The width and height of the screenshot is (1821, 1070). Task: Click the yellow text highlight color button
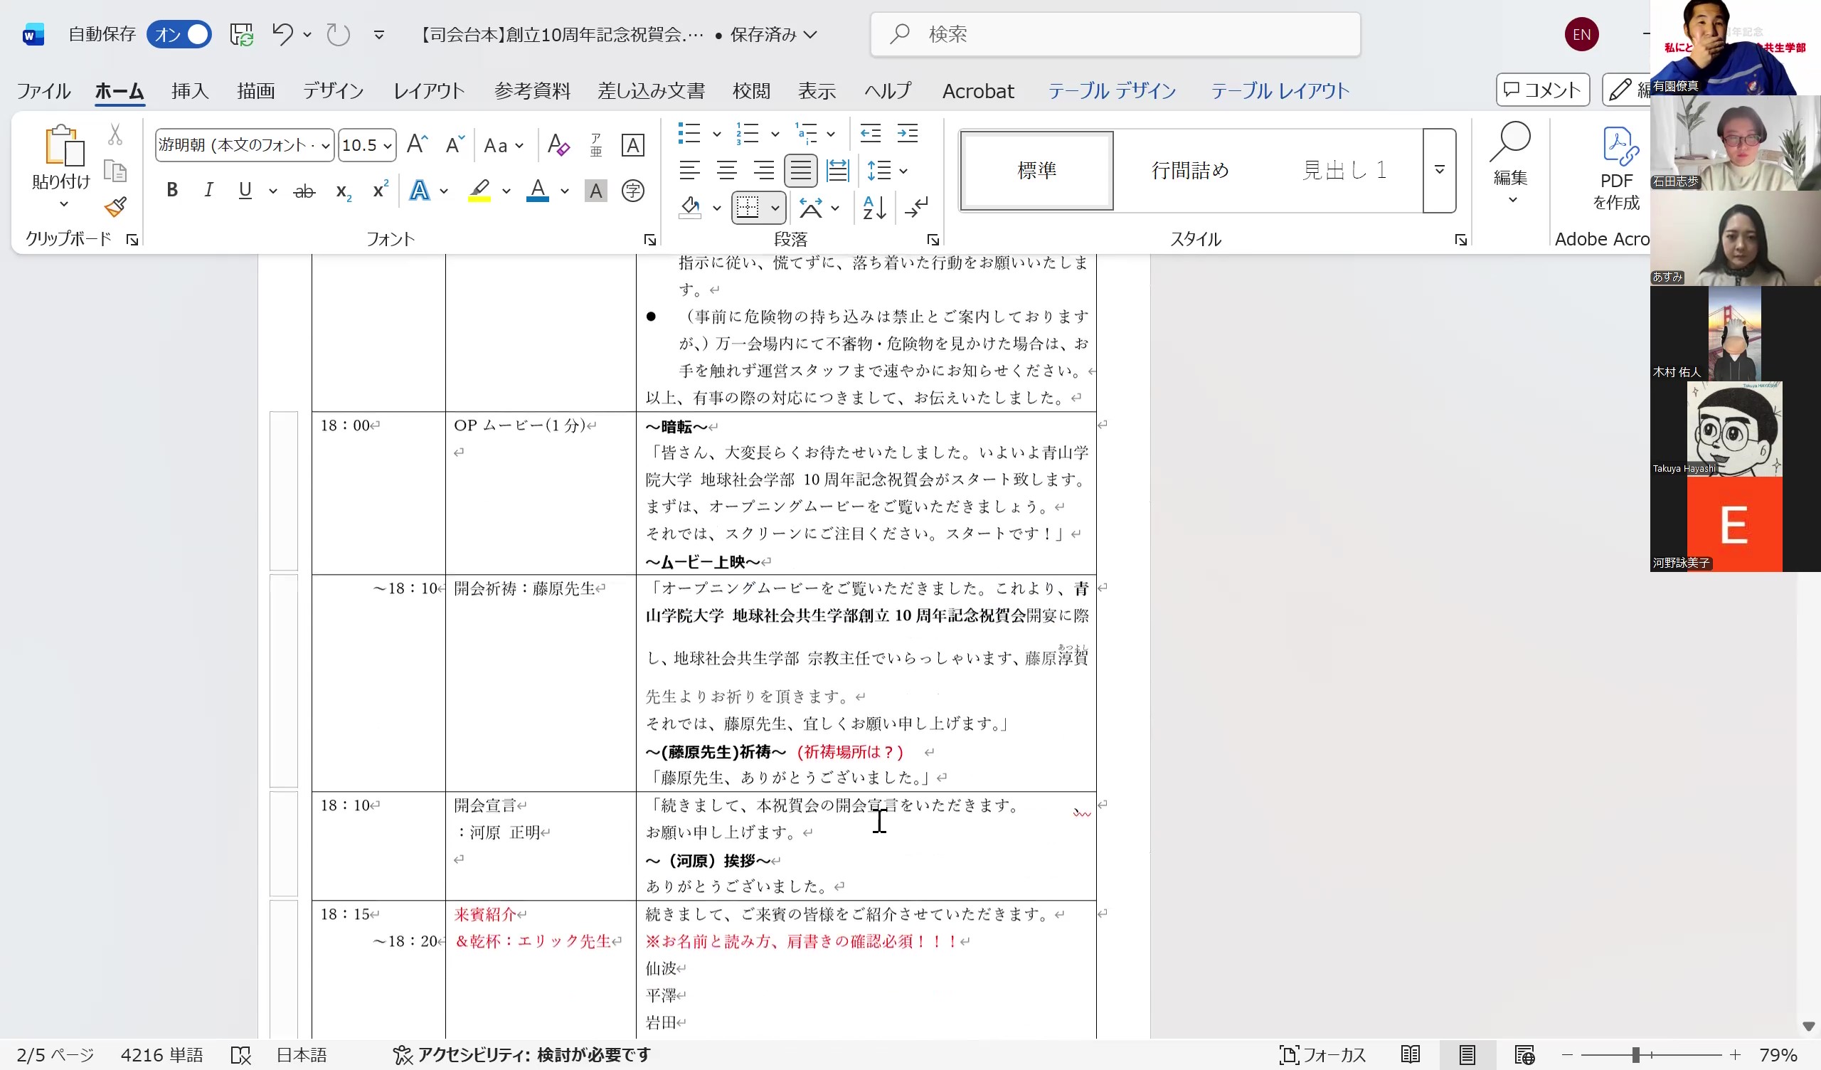479,190
